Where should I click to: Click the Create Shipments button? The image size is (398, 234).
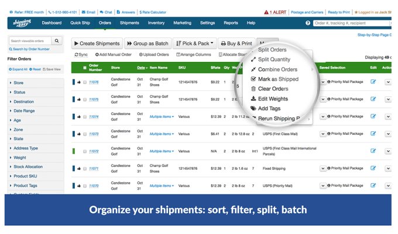pos(97,44)
